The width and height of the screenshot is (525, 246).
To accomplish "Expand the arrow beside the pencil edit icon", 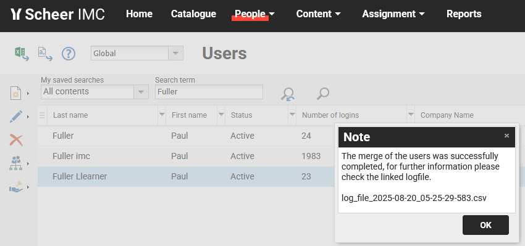I will 28,117.
